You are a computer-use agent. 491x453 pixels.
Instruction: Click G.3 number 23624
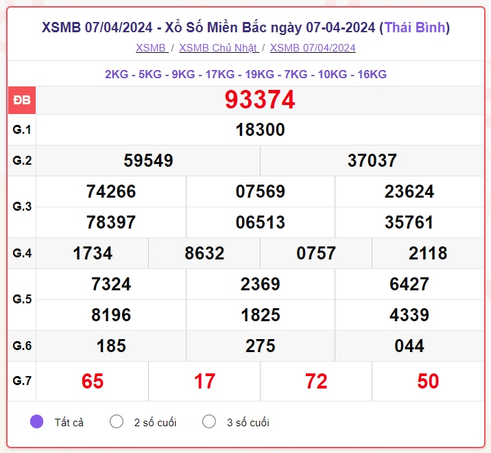[x=409, y=191]
